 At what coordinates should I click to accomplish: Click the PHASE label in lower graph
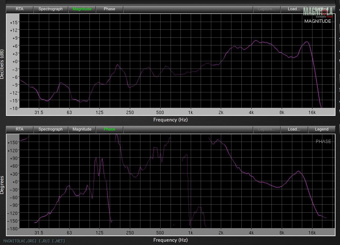[323, 142]
